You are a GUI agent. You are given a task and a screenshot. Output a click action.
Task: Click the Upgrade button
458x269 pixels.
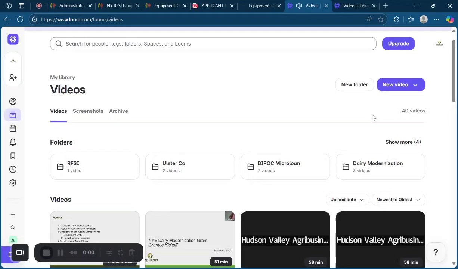[398, 44]
